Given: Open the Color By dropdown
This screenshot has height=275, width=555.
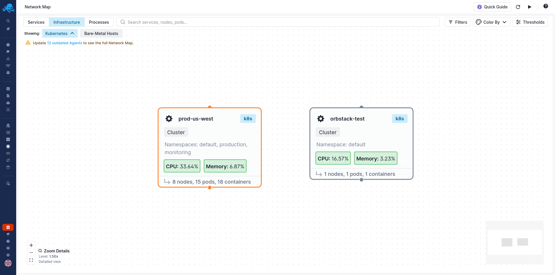Looking at the screenshot, I should click(491, 22).
